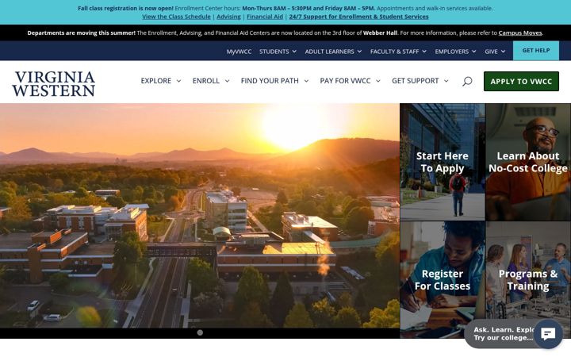Follow View the Class Schedule link
Screen dimensions: 571x357
point(176,17)
